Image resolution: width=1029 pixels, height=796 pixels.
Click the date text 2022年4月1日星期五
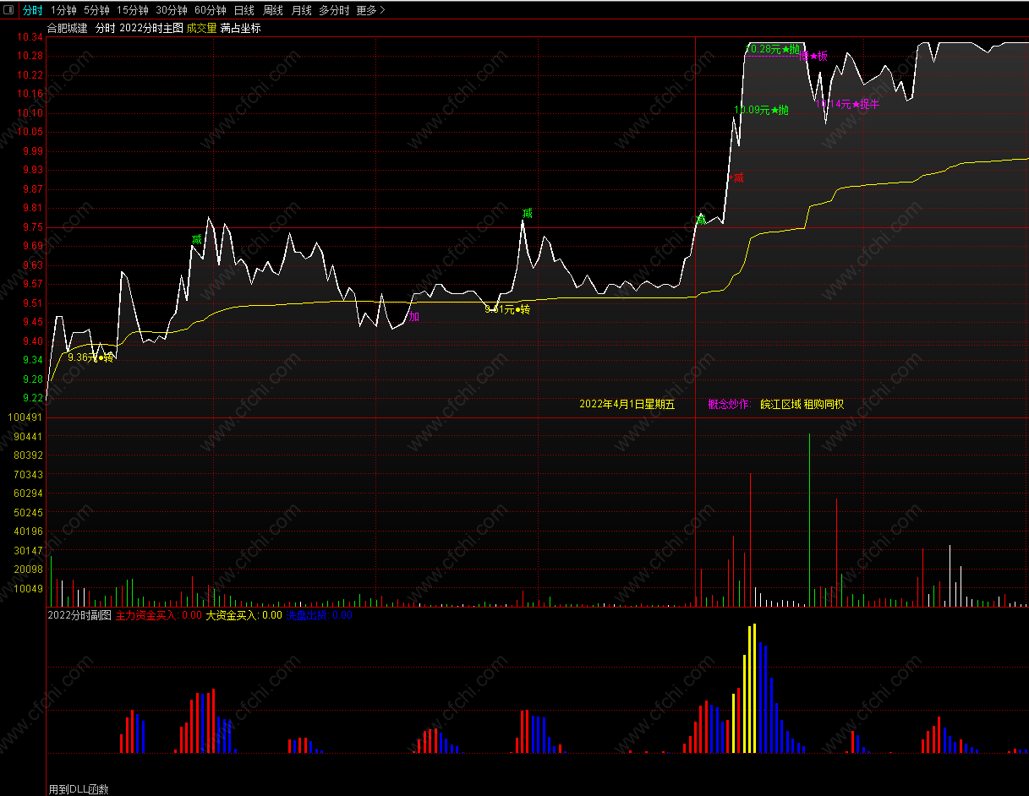click(627, 404)
